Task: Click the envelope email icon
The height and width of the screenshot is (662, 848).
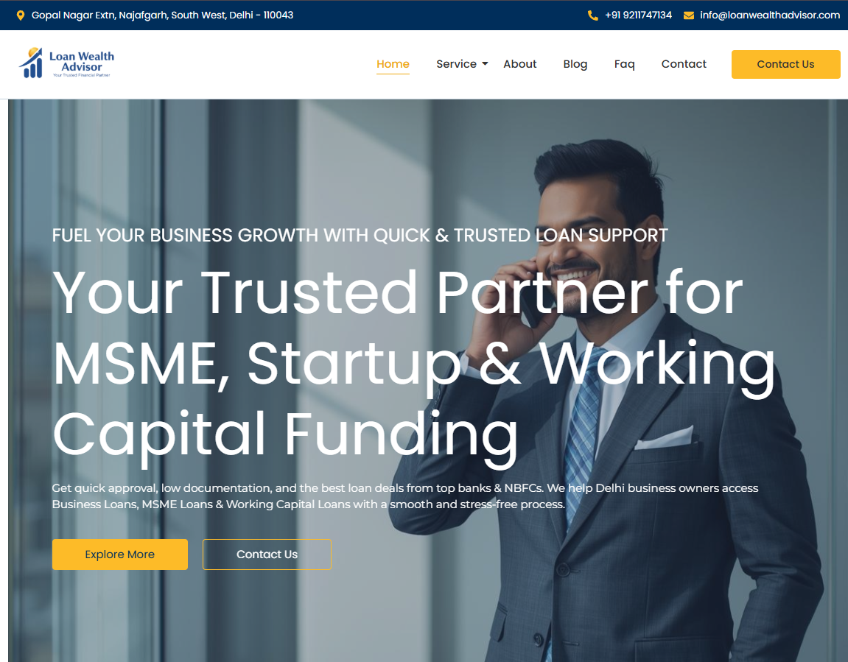Action: click(689, 15)
